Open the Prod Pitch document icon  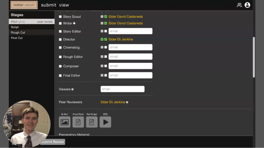pos(78,122)
